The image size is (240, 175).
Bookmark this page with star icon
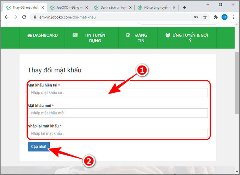tap(205, 17)
